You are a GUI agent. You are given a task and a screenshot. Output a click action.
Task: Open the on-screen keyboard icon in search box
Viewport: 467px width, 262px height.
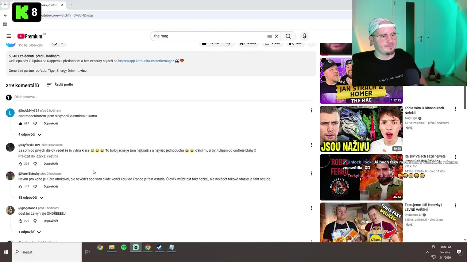coord(270,36)
